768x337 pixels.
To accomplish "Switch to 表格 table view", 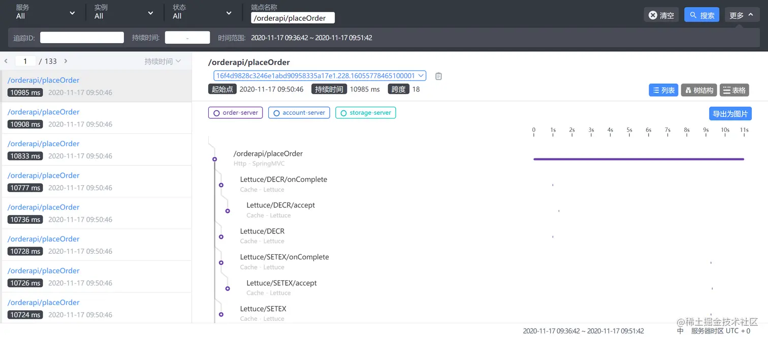I will pos(734,90).
